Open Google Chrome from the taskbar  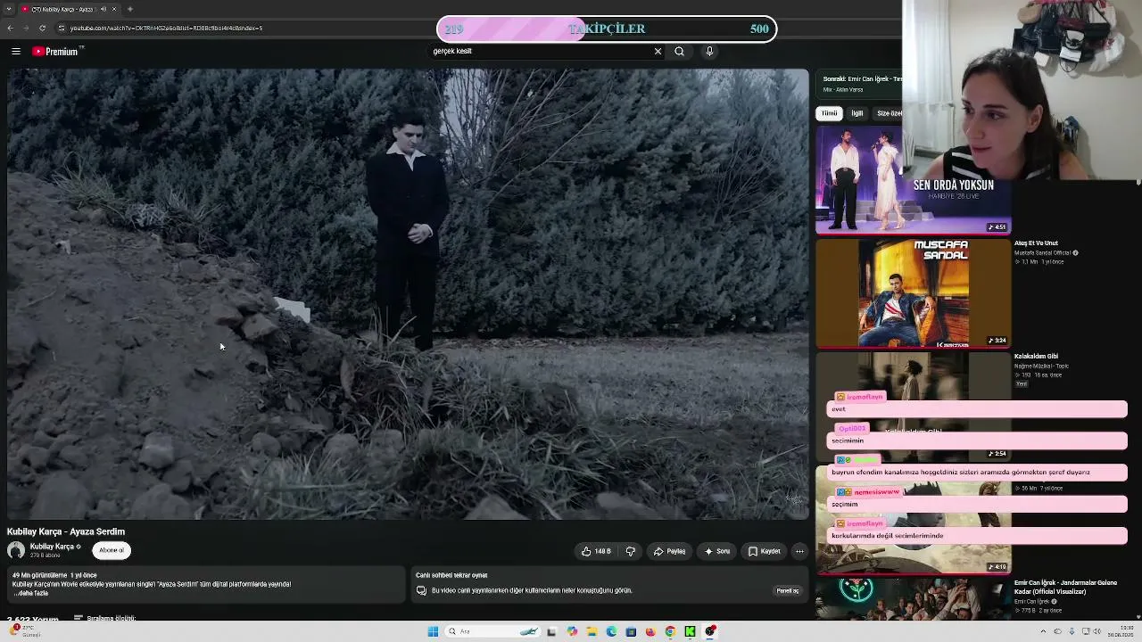pyautogui.click(x=670, y=631)
